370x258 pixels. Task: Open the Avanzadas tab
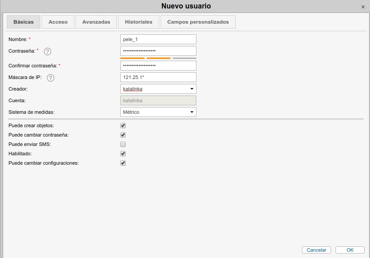point(96,22)
